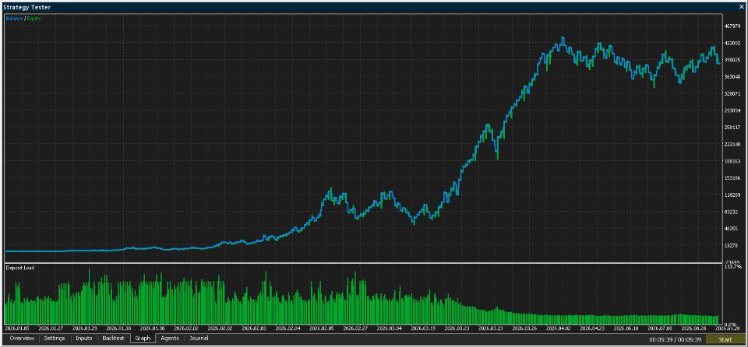Open the Settings tab
The width and height of the screenshot is (748, 347).
[x=55, y=338]
